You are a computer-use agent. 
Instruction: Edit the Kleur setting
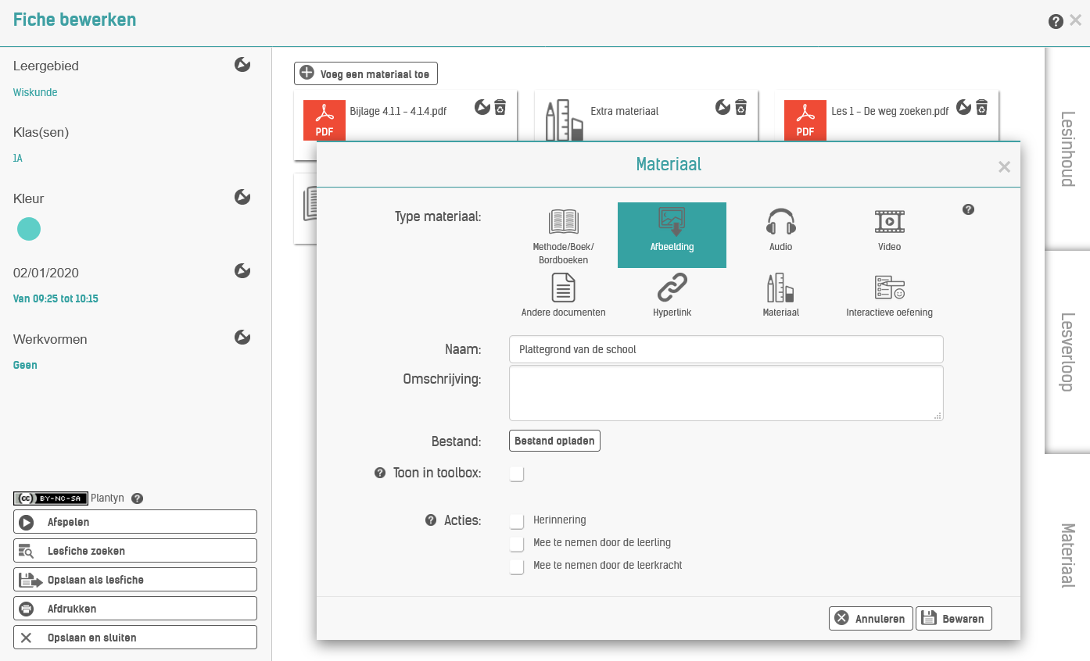click(x=242, y=197)
